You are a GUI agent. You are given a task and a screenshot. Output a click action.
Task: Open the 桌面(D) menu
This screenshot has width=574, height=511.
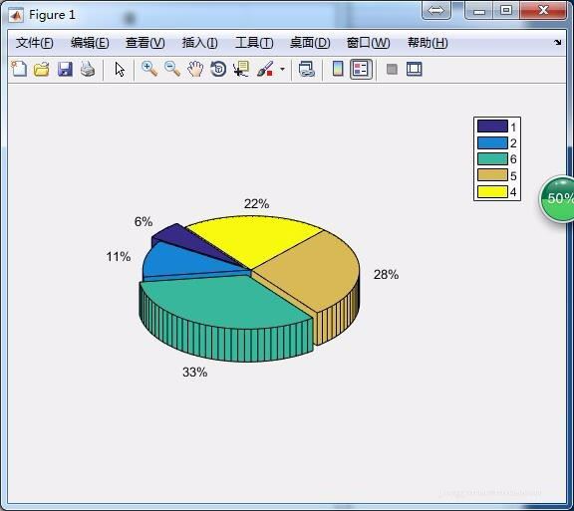310,43
